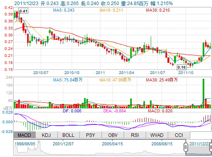Viewport: 212px width, 157px height.
Task: Open the BOLL indicator tab
Action: pyautogui.click(x=69, y=135)
